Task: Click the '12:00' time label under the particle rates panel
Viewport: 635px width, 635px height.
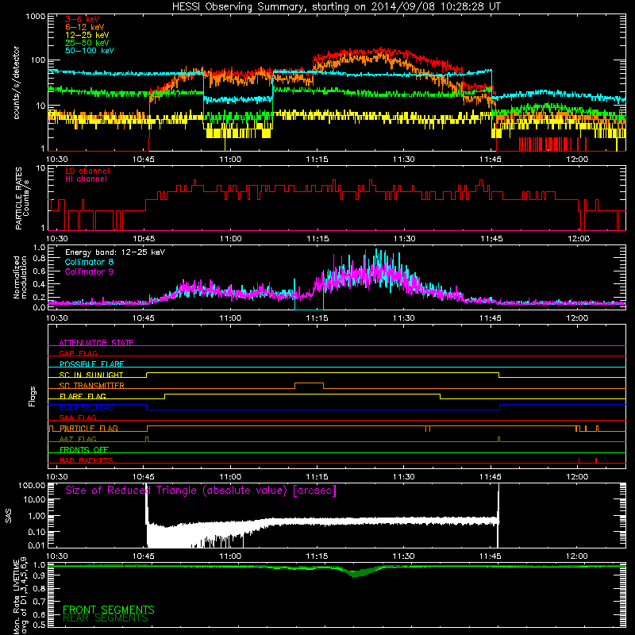Action: click(x=579, y=239)
